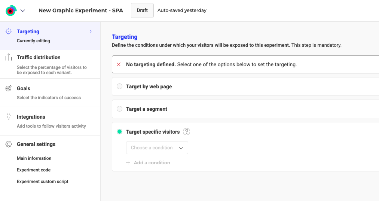Expand the dropdown arrow next to app logo

pos(23,10)
